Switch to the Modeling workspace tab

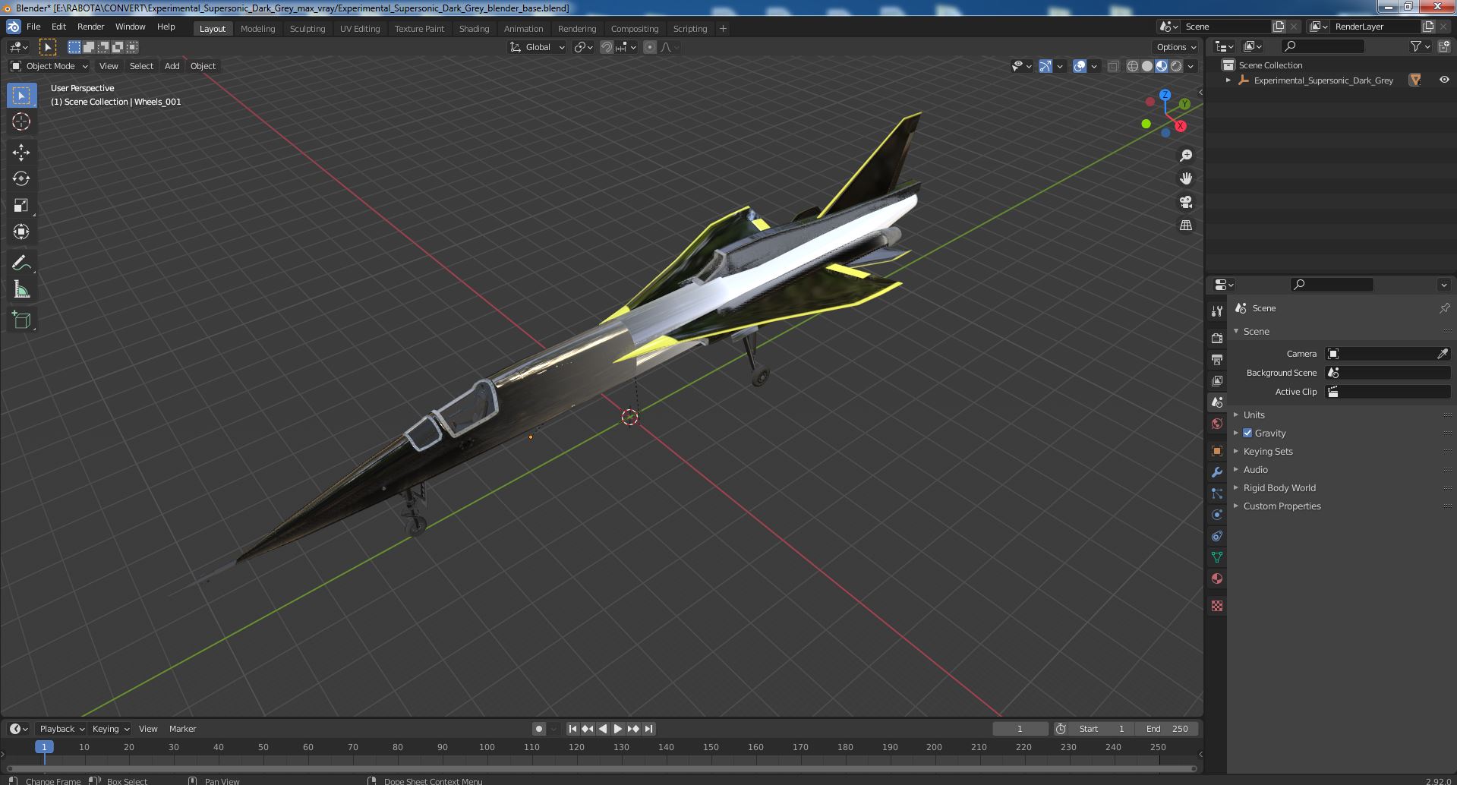pos(257,29)
